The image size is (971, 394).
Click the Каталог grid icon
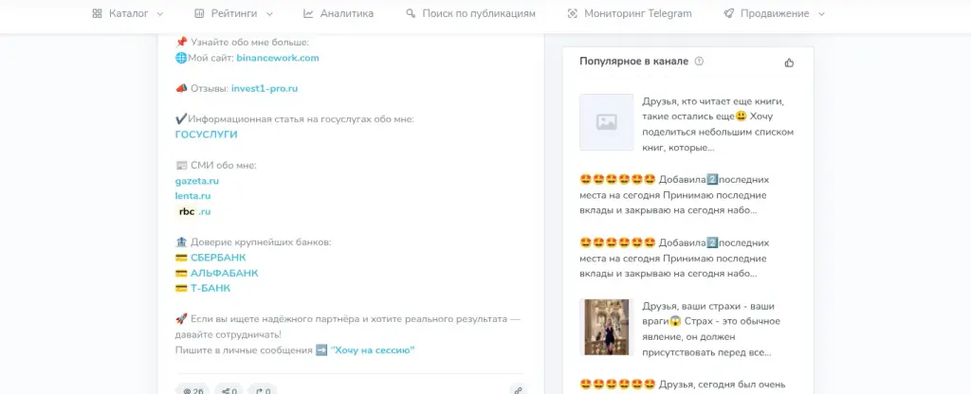pos(98,13)
